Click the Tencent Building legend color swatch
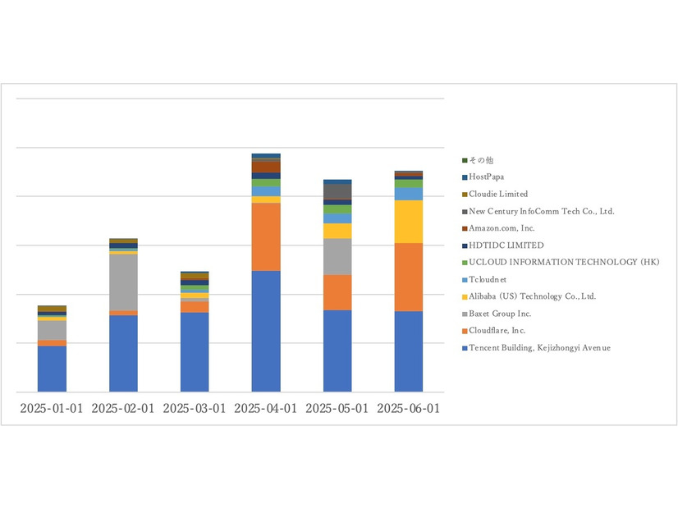Image resolution: width=678 pixels, height=509 pixels. [x=465, y=348]
